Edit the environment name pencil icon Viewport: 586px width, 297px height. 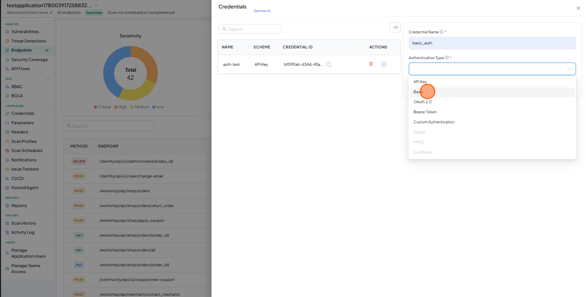[x=51, y=13]
